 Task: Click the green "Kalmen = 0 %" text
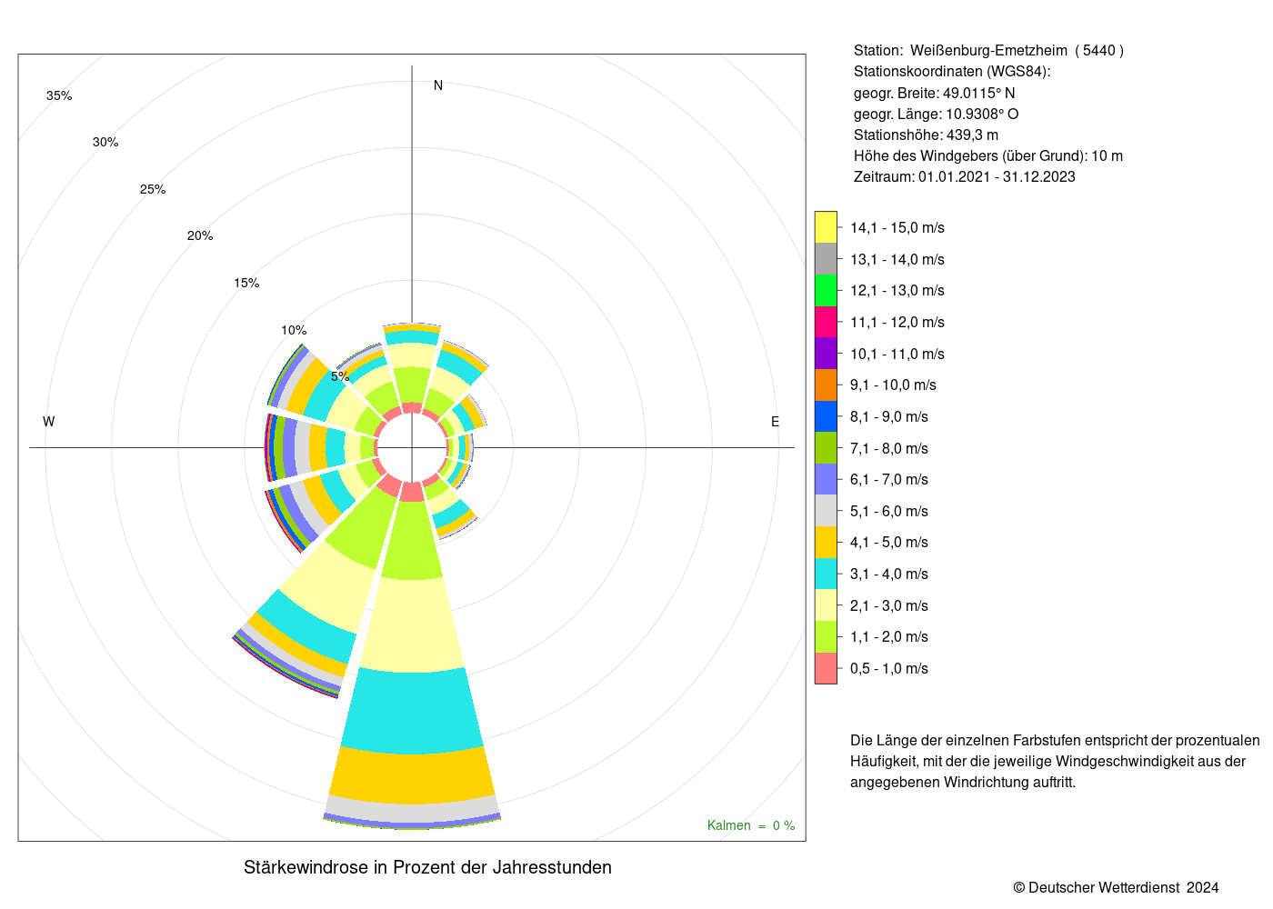click(x=751, y=825)
